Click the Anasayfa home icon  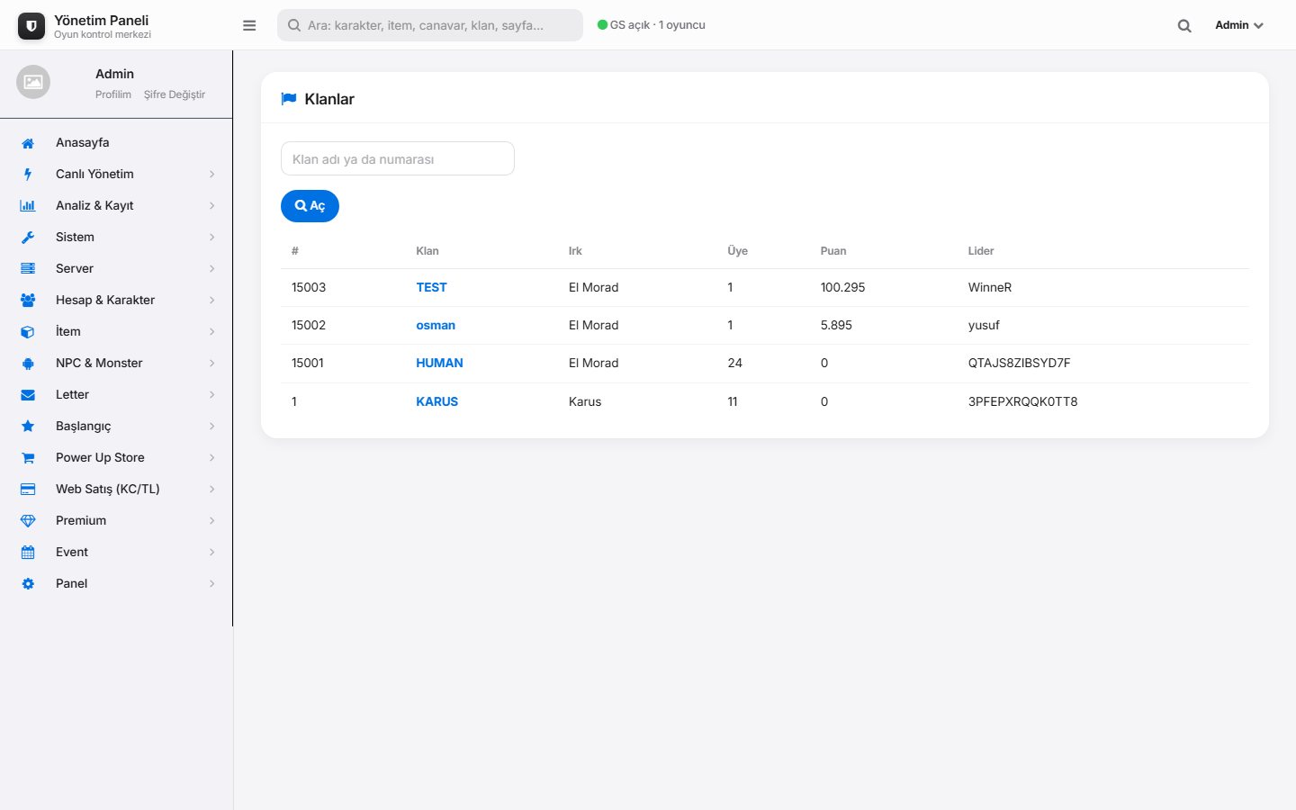click(x=28, y=143)
